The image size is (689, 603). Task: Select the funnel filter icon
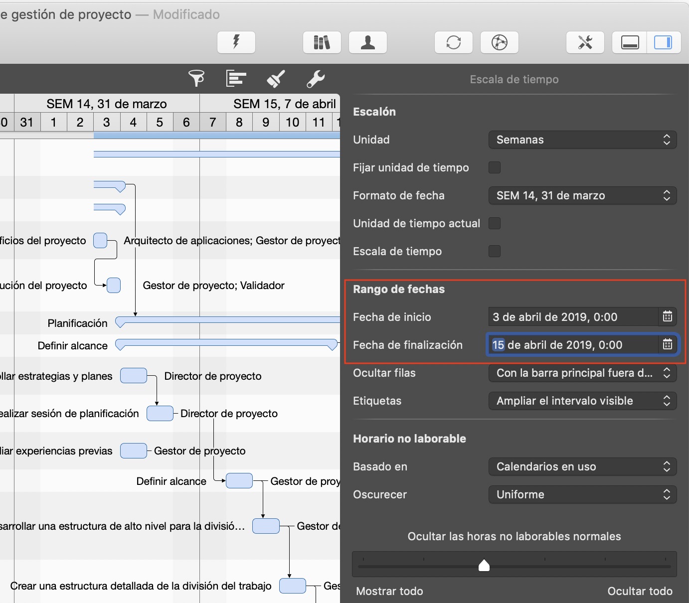(196, 78)
